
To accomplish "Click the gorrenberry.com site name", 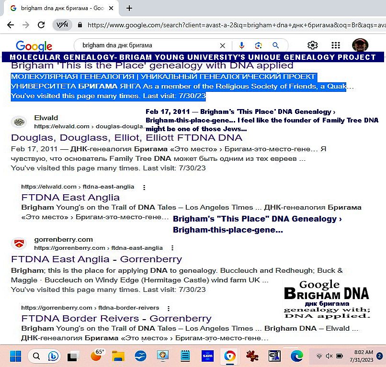I will 64,239.
